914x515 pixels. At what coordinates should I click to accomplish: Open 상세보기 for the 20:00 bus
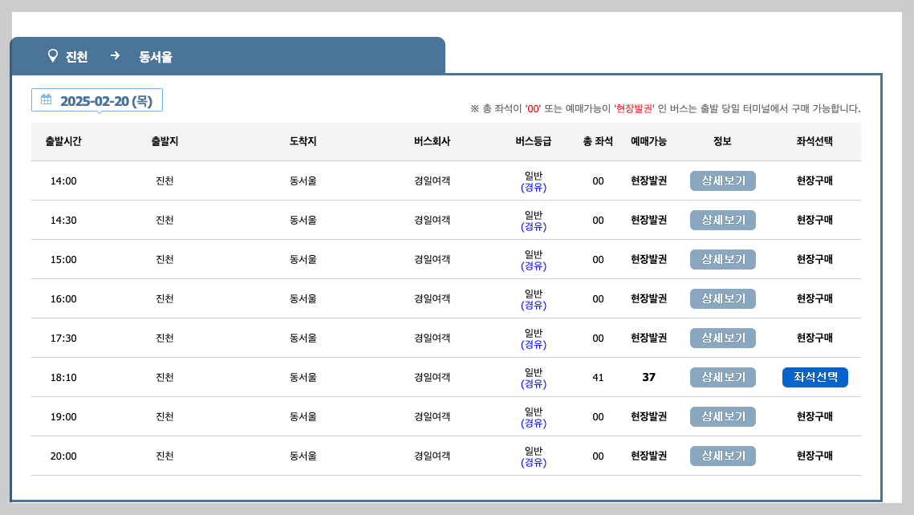click(721, 456)
